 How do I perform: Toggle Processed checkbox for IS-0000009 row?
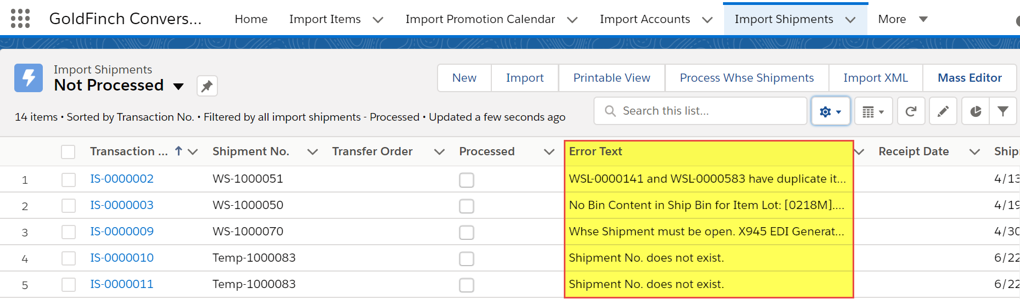[467, 232]
